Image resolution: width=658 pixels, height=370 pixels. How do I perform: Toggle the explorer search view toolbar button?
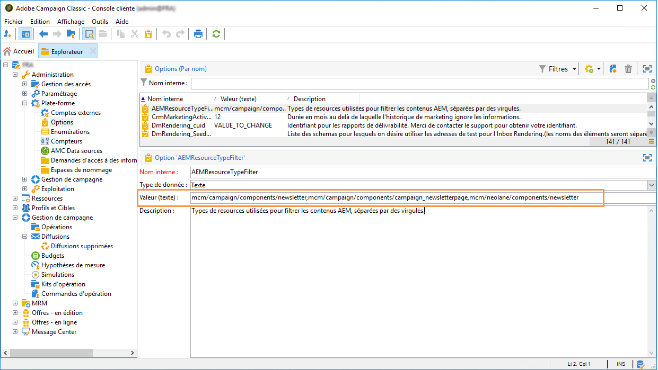[x=89, y=34]
